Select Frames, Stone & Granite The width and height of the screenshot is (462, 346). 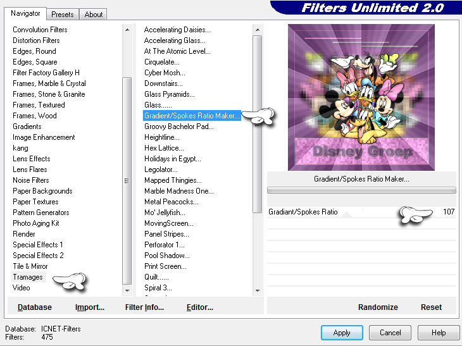click(x=49, y=94)
